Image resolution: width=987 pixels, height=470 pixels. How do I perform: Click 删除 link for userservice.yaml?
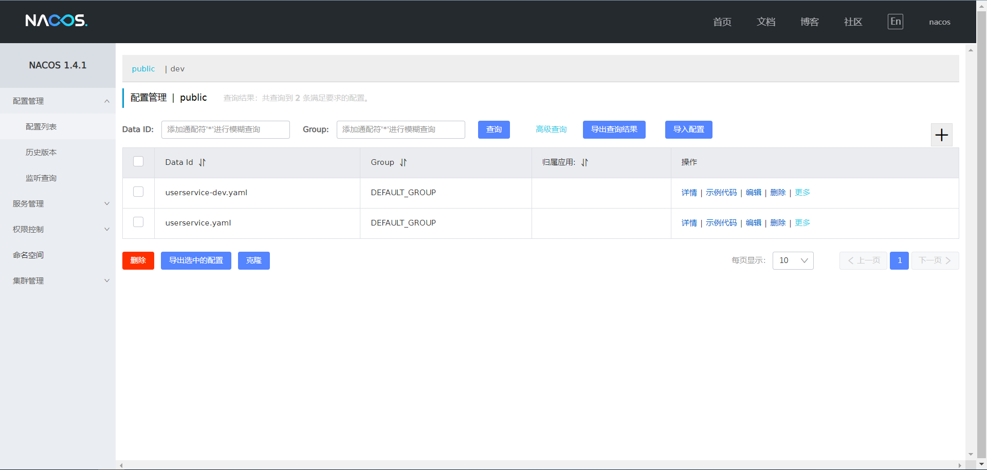coord(778,223)
